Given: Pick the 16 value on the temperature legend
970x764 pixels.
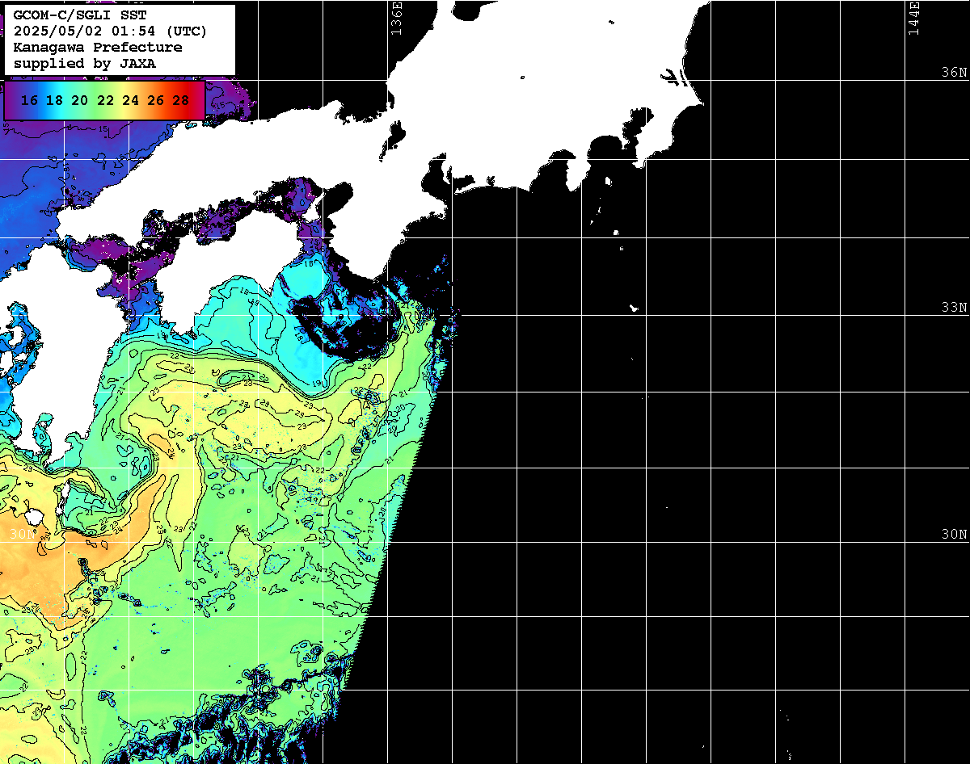Looking at the screenshot, I should point(29,101).
